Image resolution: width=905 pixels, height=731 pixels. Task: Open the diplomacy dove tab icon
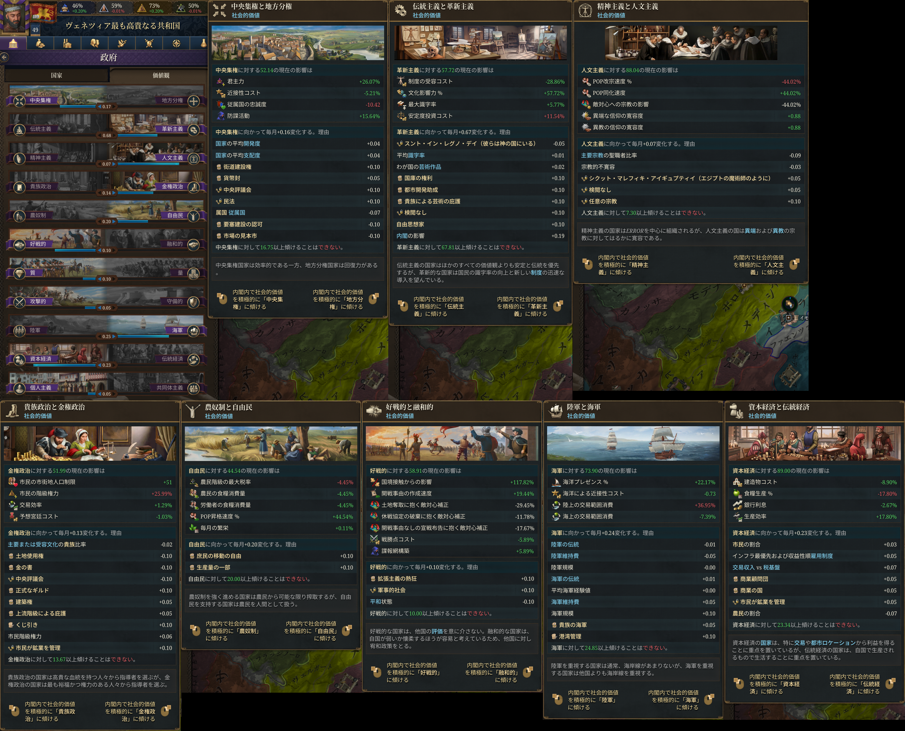[x=122, y=43]
